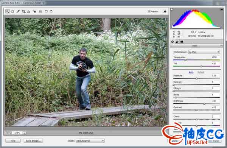Switch to the Detail tab
Screen dimensions: 227x148
pos(177,42)
